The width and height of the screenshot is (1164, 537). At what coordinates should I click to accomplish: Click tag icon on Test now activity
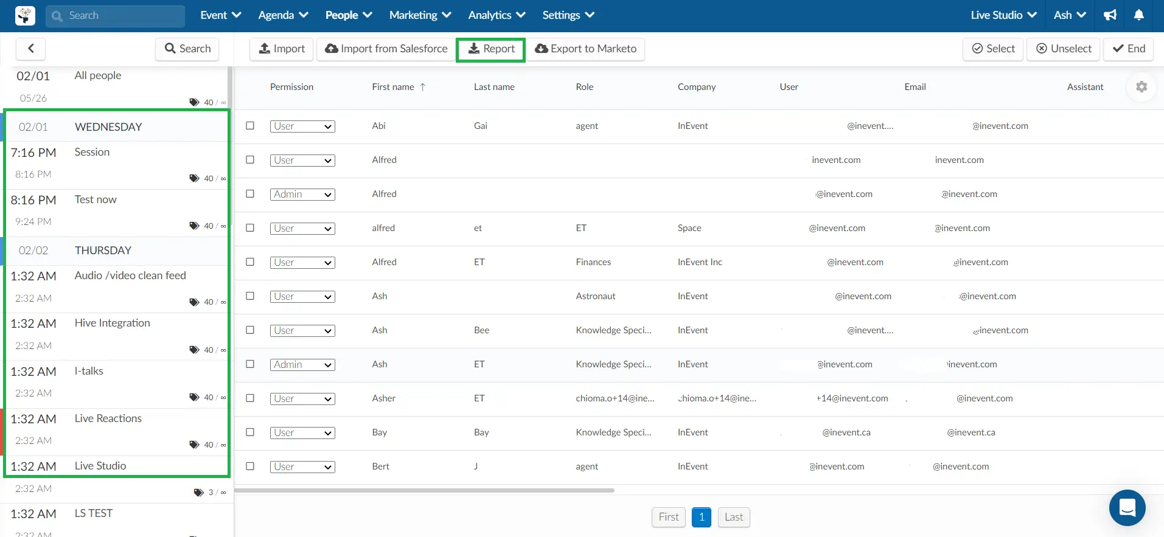194,226
